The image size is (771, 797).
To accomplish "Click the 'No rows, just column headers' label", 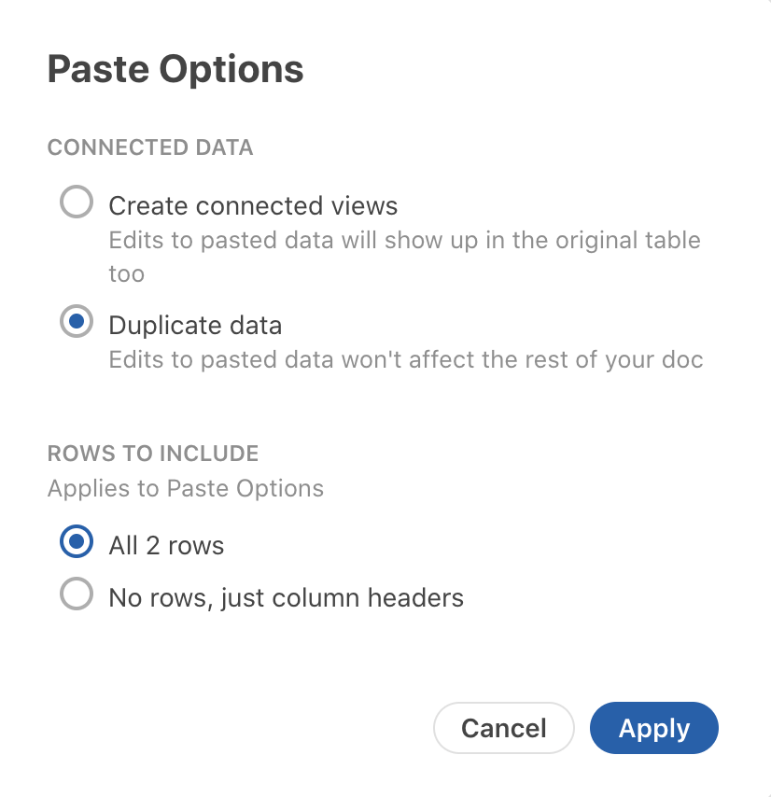I will [286, 597].
